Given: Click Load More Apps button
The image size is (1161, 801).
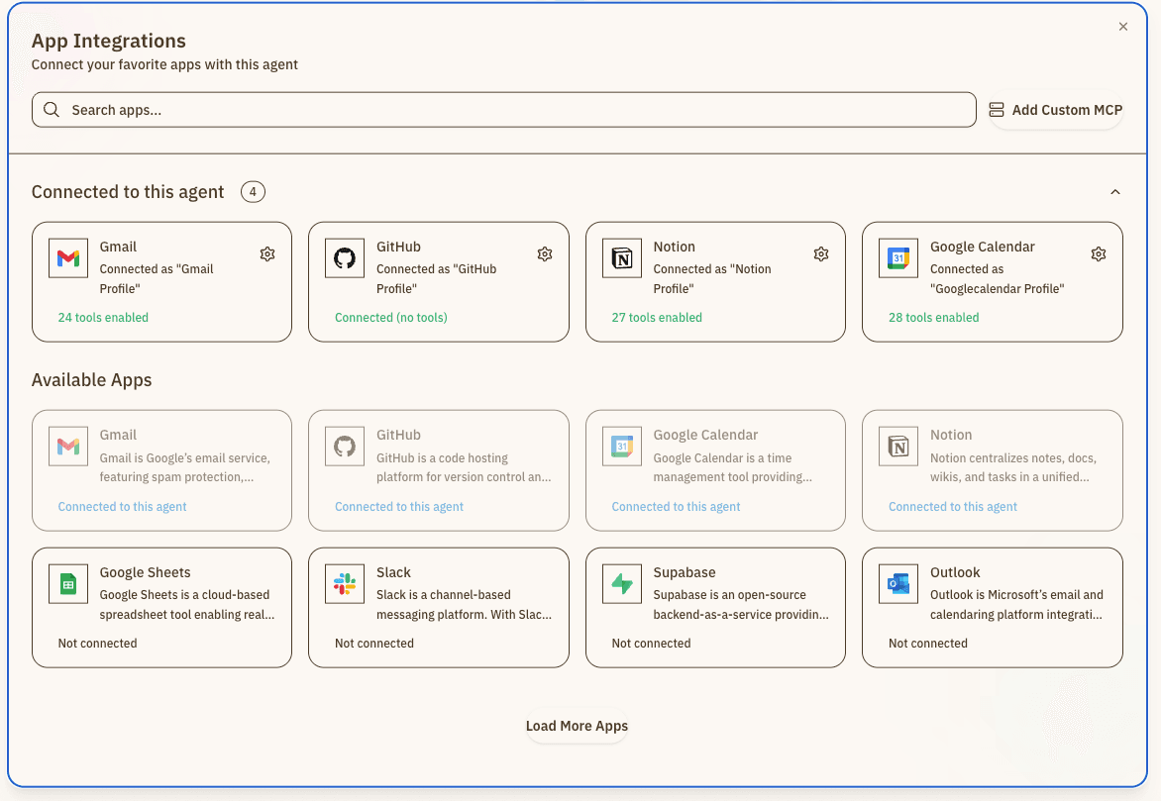Looking at the screenshot, I should (577, 726).
